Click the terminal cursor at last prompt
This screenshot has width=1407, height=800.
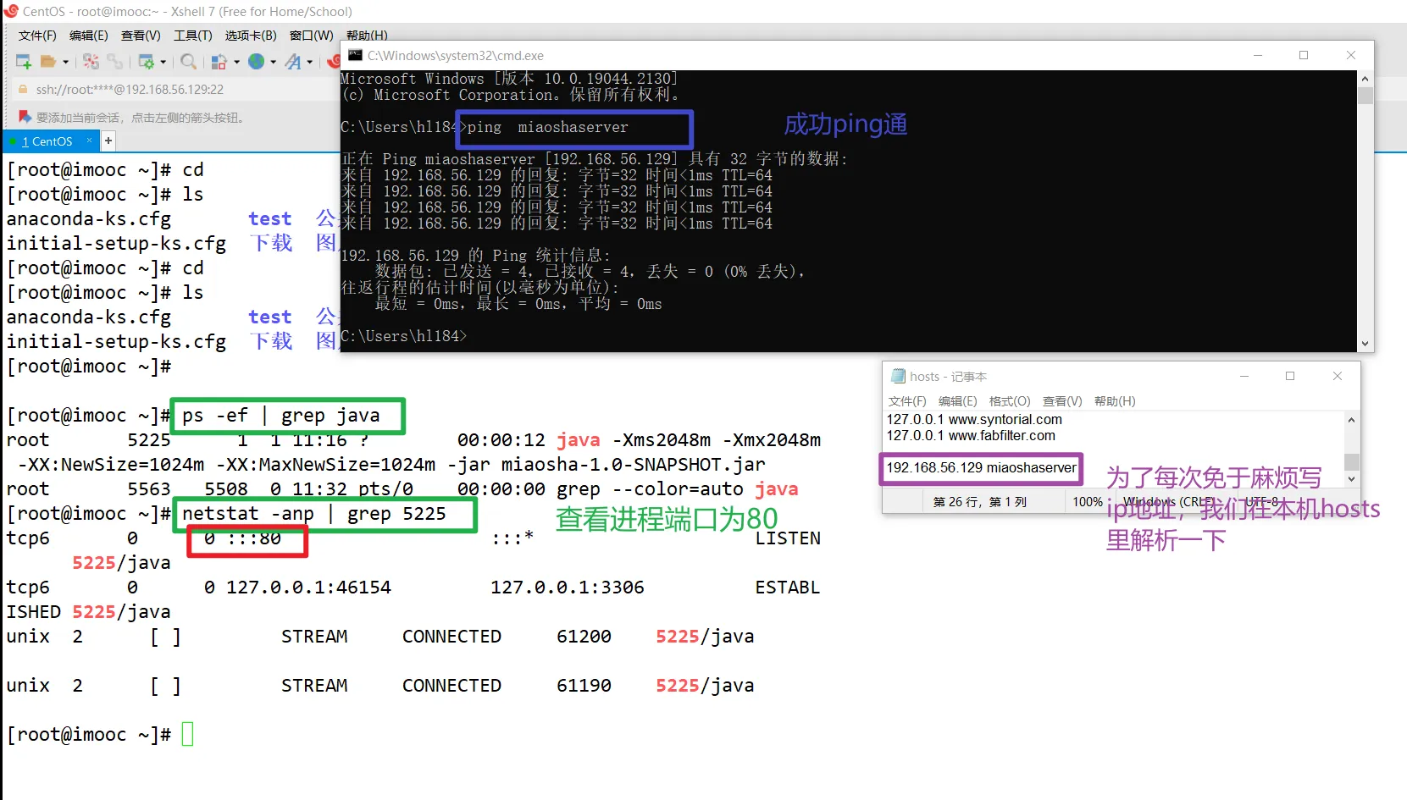187,734
